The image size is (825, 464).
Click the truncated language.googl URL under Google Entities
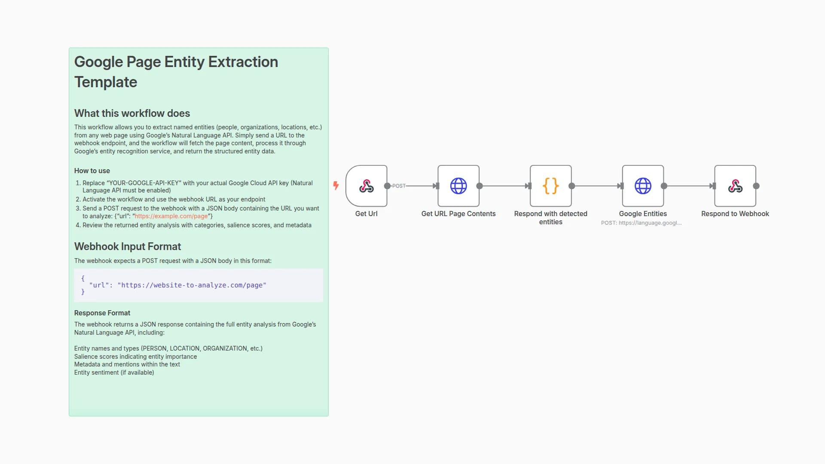[x=642, y=223]
